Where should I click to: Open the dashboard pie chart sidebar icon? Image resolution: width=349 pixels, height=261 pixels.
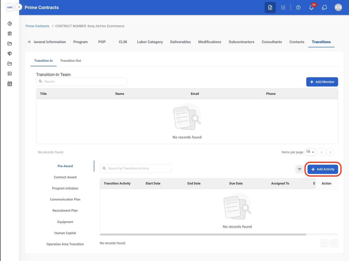coord(10,24)
